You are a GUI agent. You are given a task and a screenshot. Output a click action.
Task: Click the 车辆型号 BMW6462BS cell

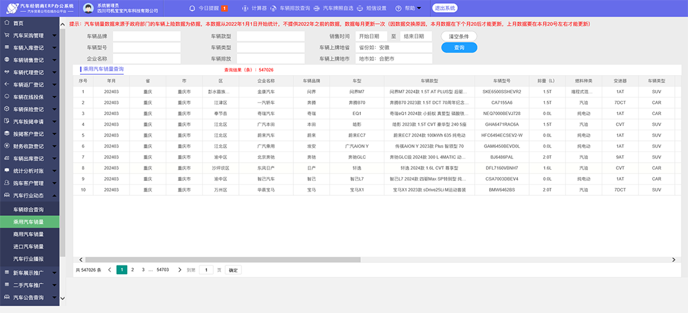(x=502, y=190)
